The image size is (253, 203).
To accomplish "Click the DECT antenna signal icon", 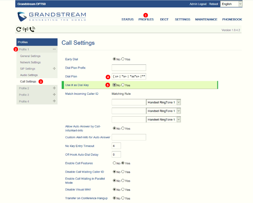I will pos(26,29).
